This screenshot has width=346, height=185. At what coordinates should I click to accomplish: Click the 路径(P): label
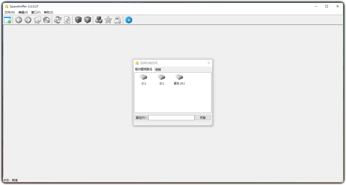[x=141, y=118]
